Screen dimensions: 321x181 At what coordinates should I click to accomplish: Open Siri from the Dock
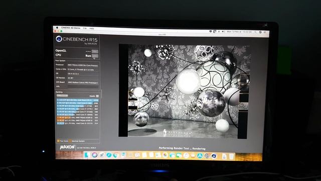click(94, 155)
